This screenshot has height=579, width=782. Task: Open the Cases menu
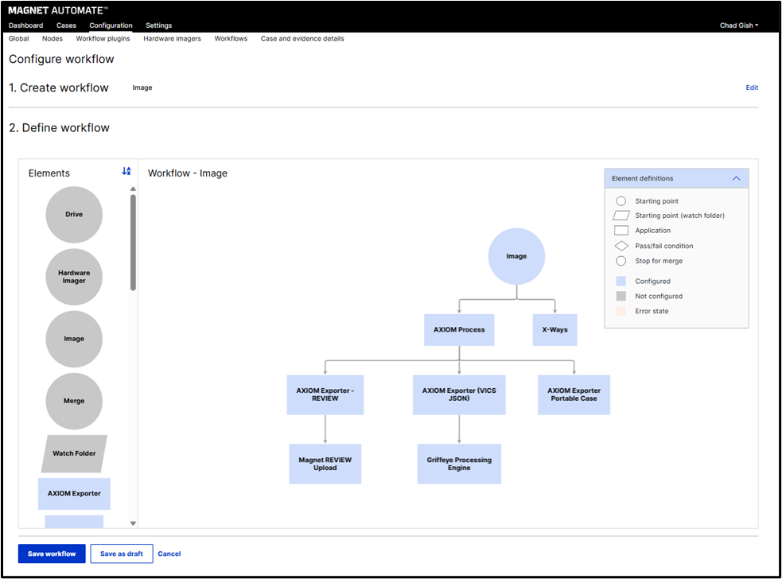[66, 25]
